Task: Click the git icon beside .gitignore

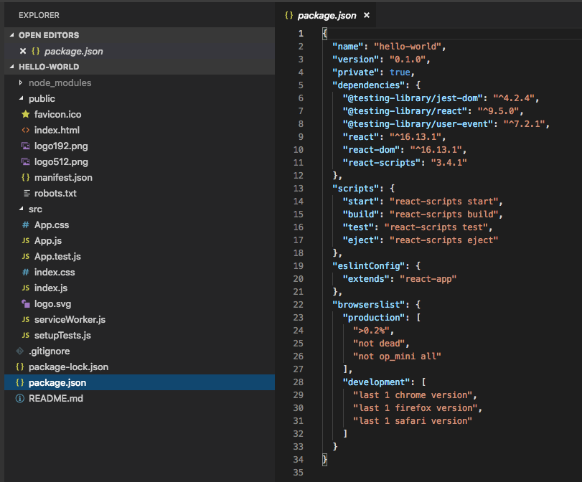Action: click(x=19, y=351)
